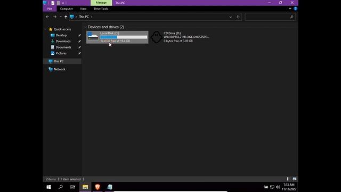Select the Local Disk (C:) drive
The image size is (341, 192).
pos(117,37)
